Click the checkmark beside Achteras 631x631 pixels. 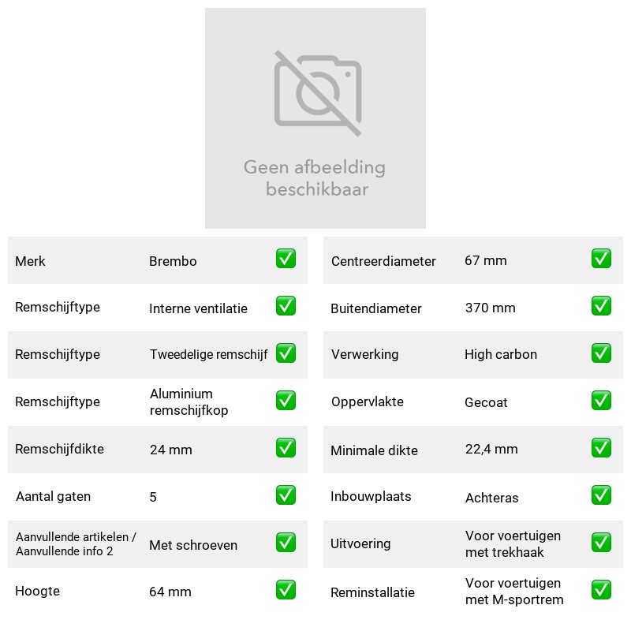(601, 495)
